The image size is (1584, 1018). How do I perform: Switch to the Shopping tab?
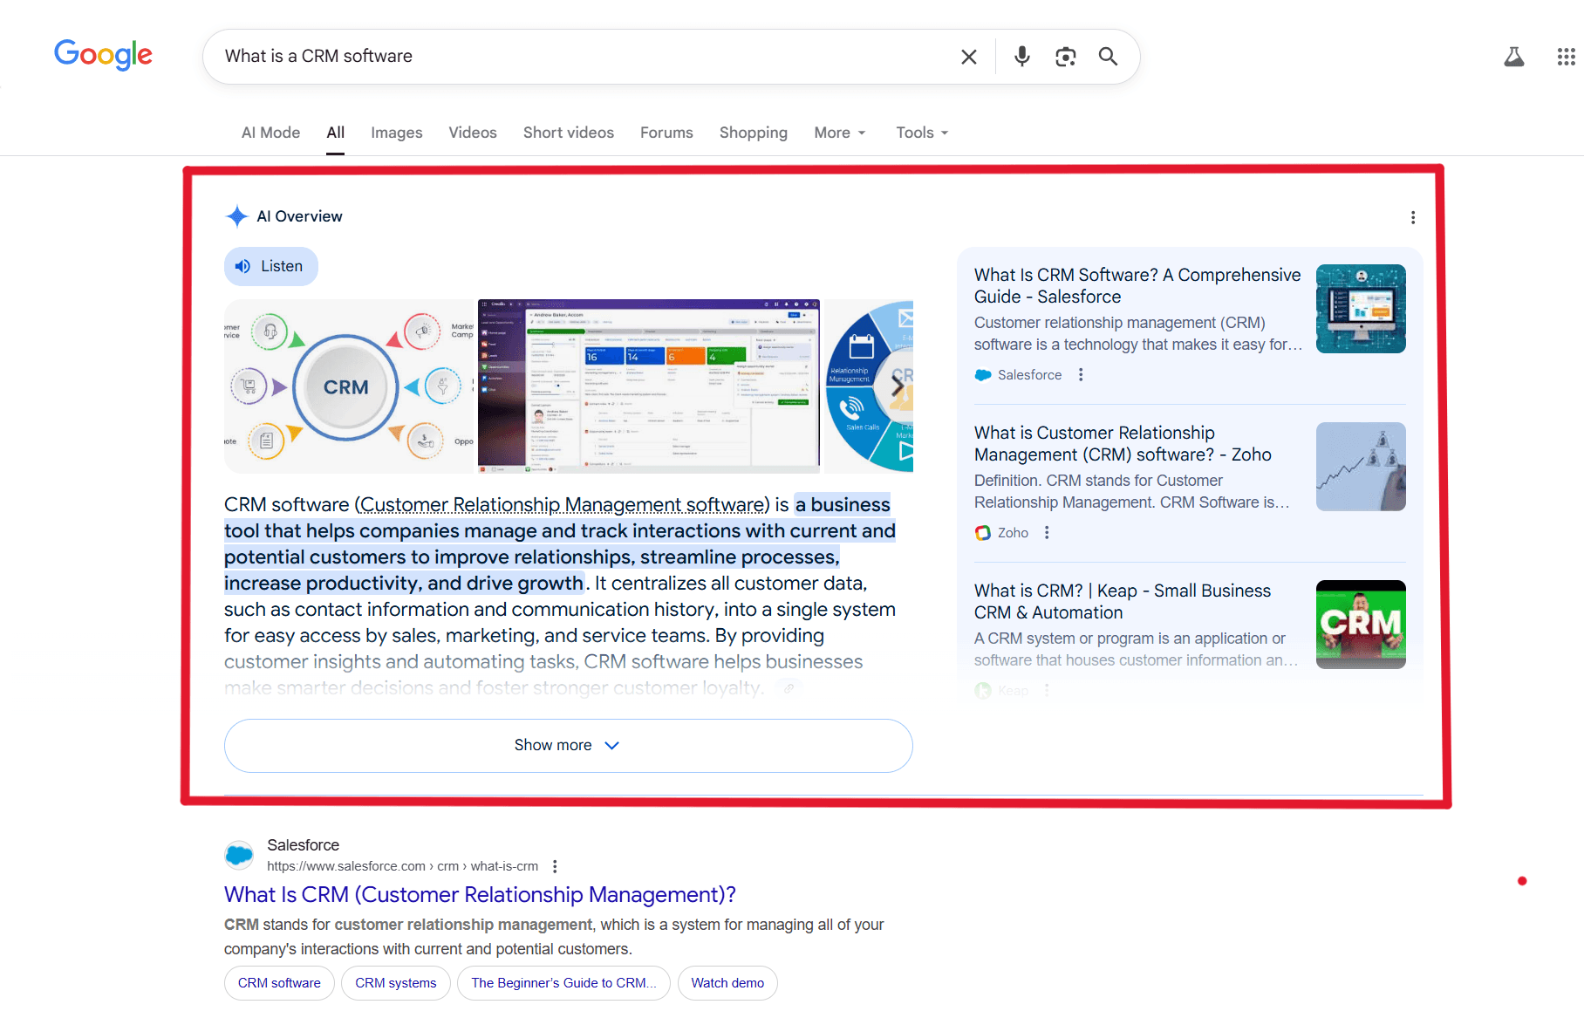pos(753,133)
